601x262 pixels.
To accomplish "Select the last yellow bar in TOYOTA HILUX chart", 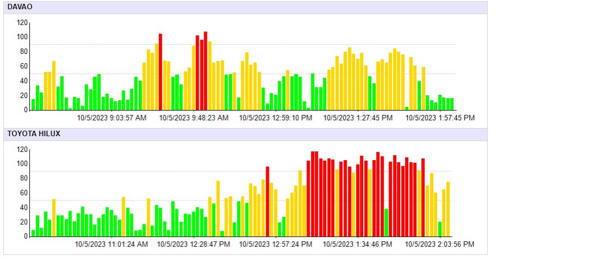I will [x=448, y=210].
